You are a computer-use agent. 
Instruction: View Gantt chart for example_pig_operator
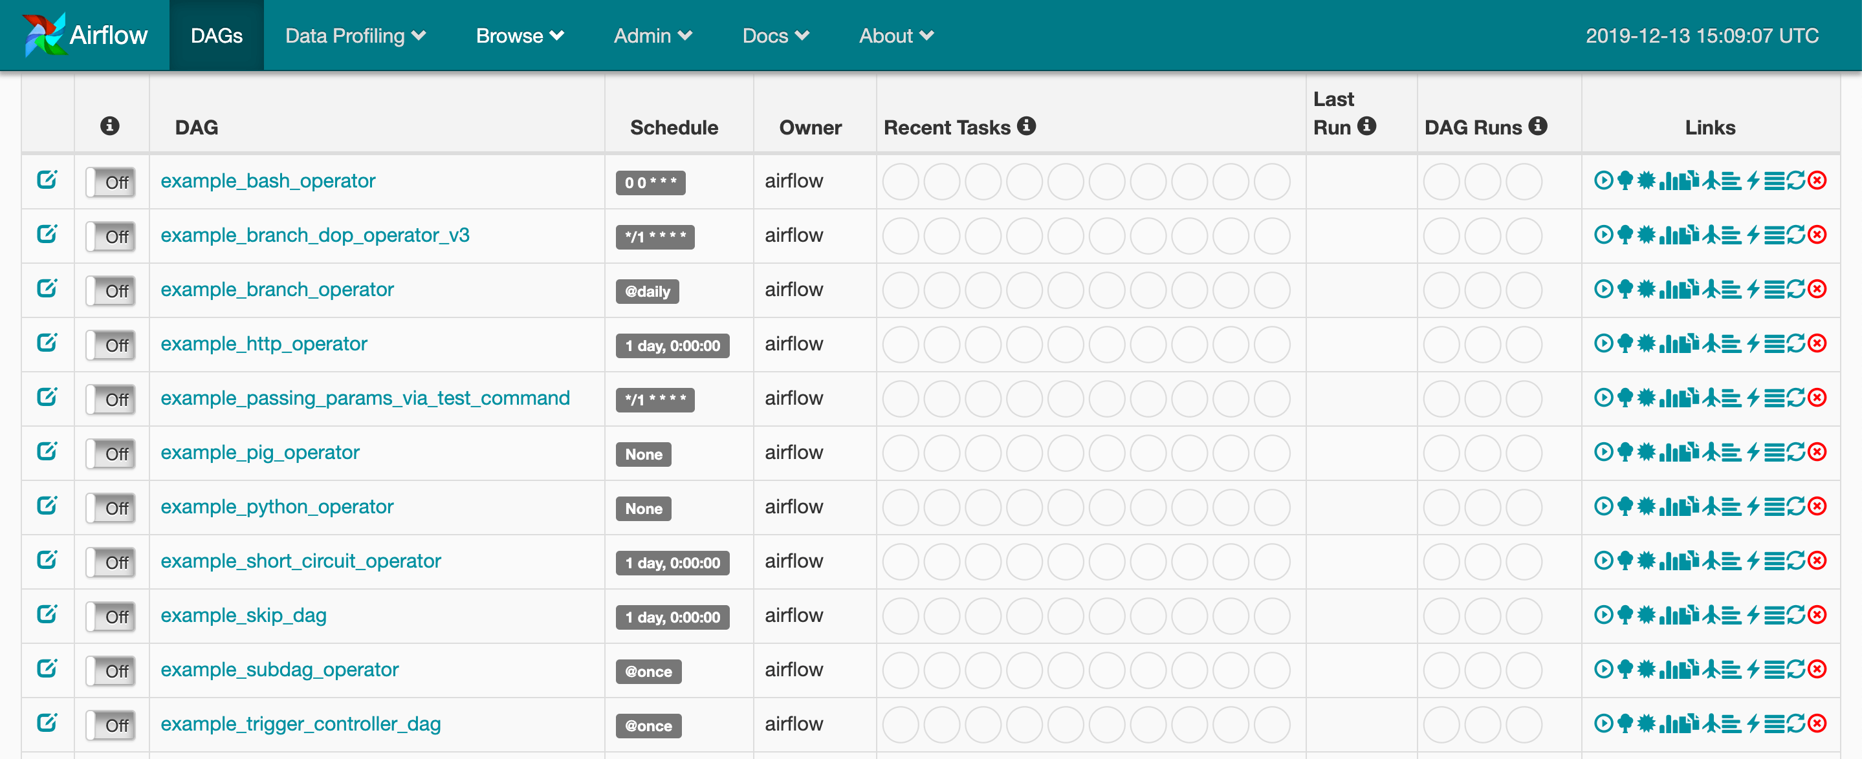coord(1733,453)
